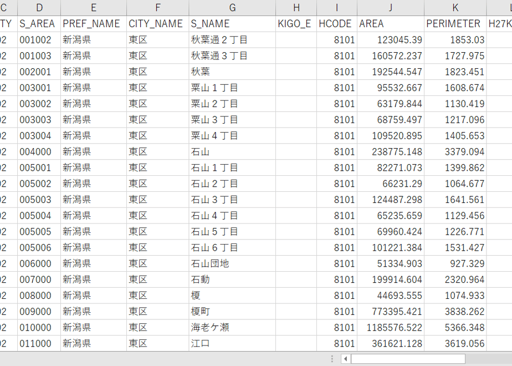
Task: Select the PERIMETER header cell
Action: 455,24
